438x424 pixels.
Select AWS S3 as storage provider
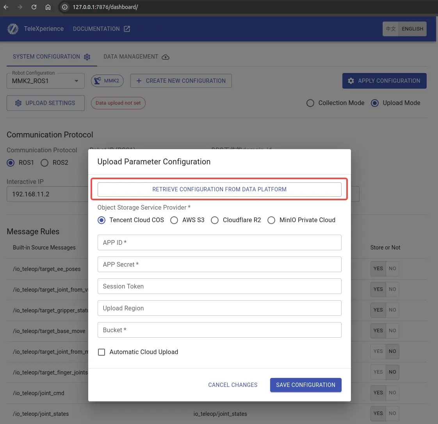click(x=174, y=220)
